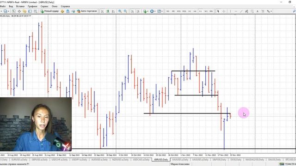This screenshot has height=166, width=296.
Task: Open the Data Window crosshair-circle icon
Action: coord(19,11)
